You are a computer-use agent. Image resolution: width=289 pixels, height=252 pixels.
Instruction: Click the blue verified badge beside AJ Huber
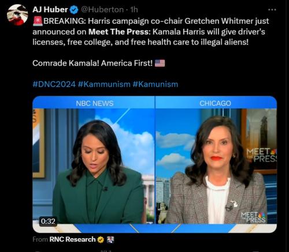74,10
